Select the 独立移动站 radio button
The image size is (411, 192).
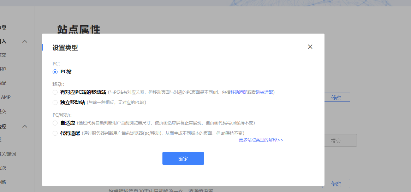coord(55,103)
